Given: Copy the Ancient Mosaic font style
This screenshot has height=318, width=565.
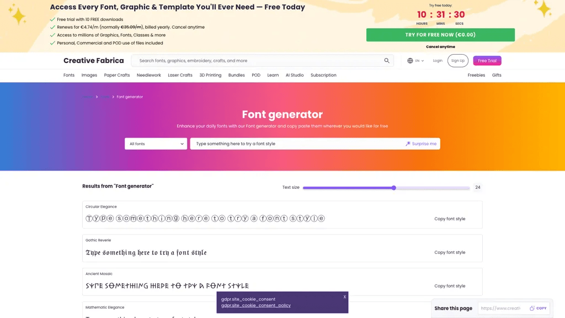Looking at the screenshot, I should click(x=450, y=286).
